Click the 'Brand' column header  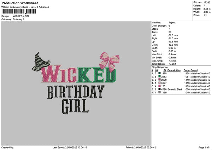click(x=194, y=70)
